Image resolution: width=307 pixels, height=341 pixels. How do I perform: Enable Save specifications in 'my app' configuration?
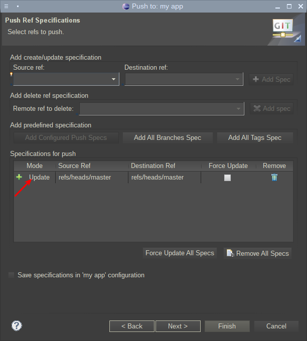coord(12,275)
